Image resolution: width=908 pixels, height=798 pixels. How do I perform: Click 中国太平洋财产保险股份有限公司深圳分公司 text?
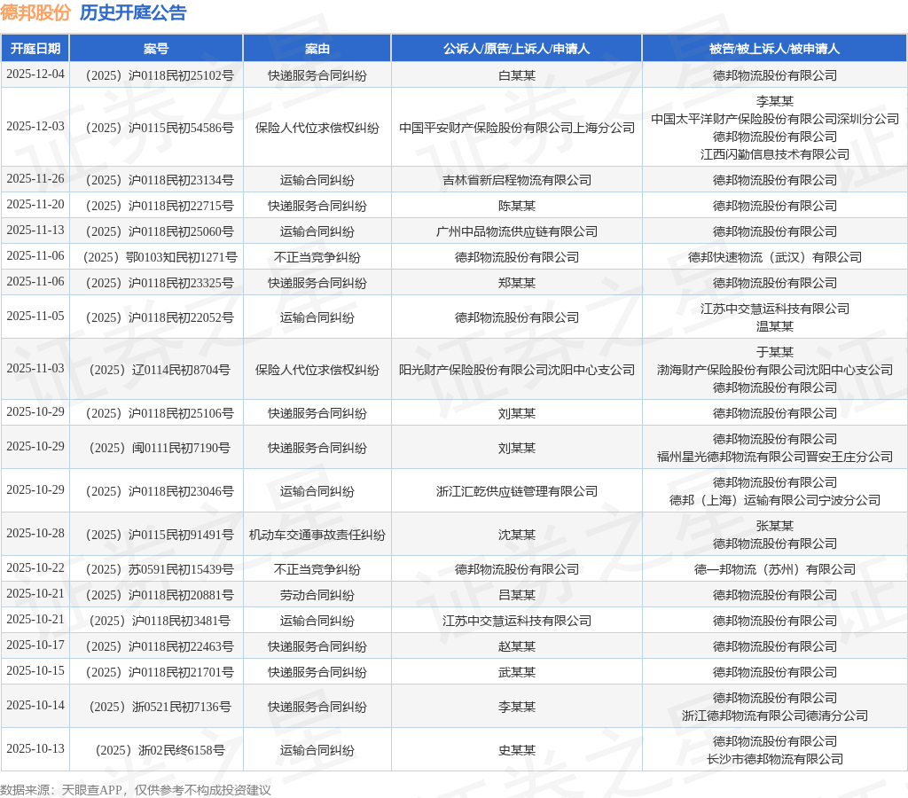tap(775, 119)
